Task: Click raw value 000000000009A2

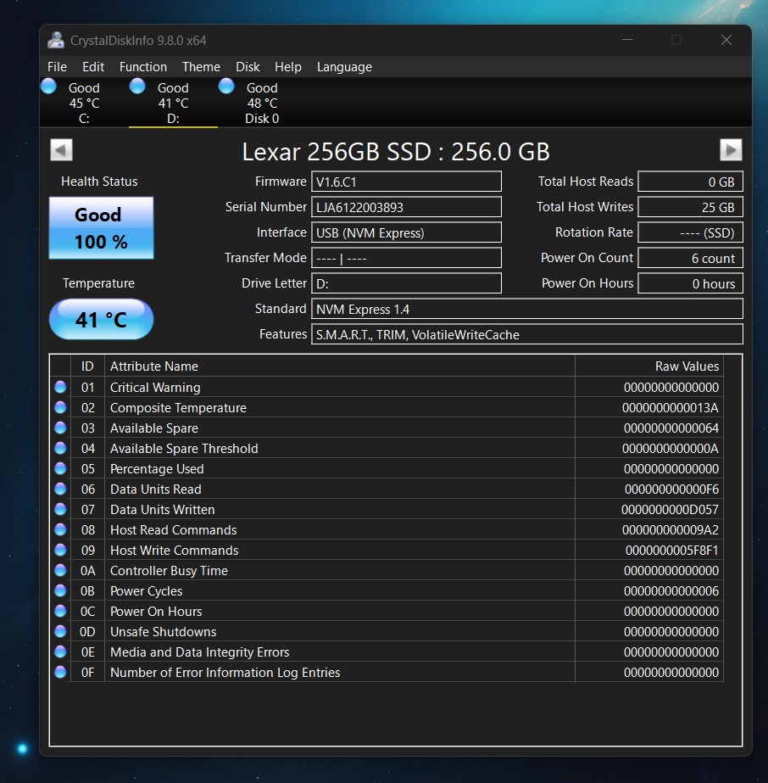Action: pos(671,530)
